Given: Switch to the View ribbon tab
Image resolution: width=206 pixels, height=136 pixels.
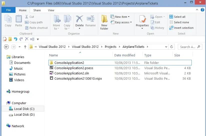Looking at the screenshot, I should (x=51, y=10).
